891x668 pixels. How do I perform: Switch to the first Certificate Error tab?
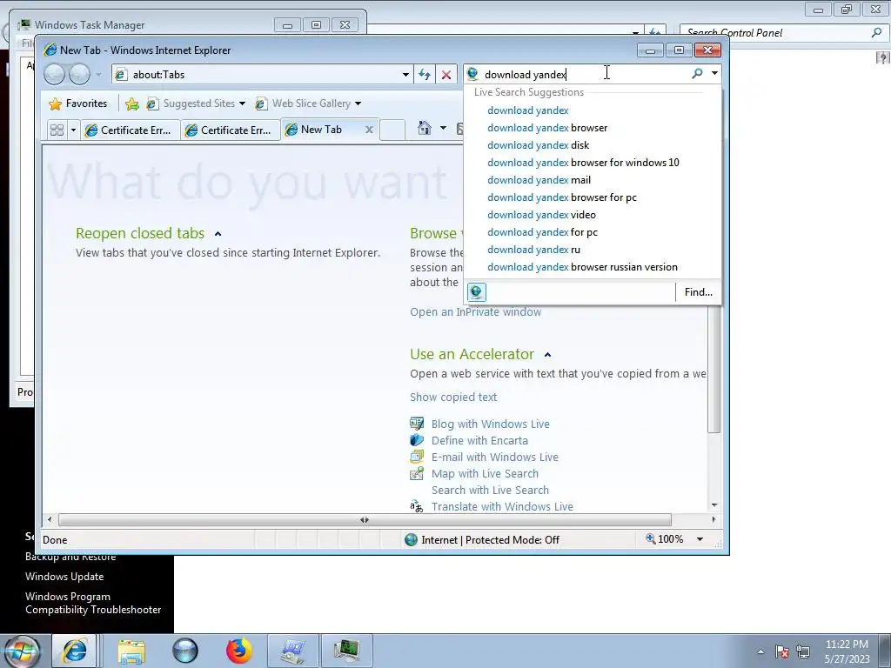(x=131, y=130)
